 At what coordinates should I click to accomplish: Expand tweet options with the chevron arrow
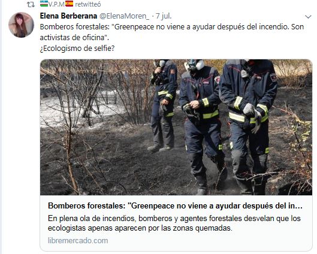point(308,17)
